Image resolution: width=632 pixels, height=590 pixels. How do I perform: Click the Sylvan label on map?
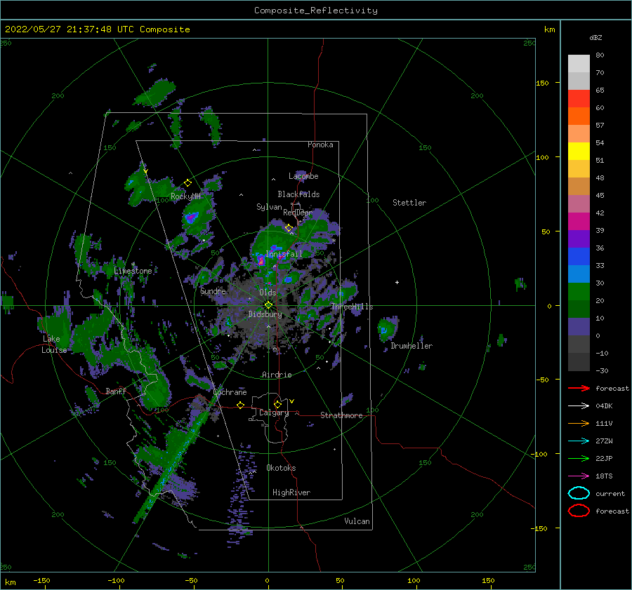(269, 207)
